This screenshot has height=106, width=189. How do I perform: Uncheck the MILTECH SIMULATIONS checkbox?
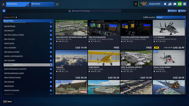[x=51, y=35]
